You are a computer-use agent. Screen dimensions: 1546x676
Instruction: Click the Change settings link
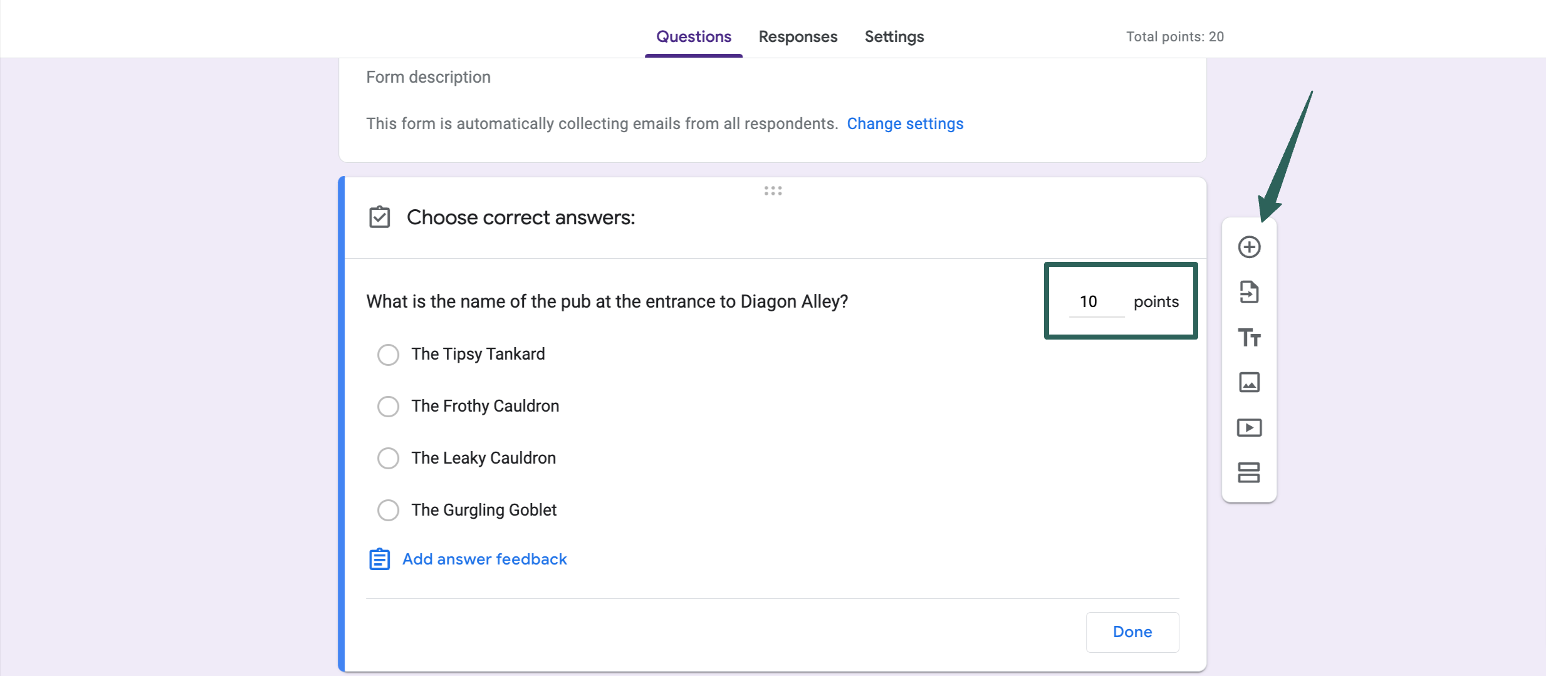905,124
